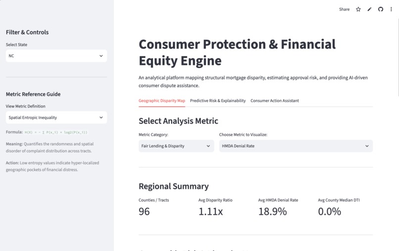Click the Avg Disparity Ratio value 1.11x
The height and width of the screenshot is (251, 399).
pos(210,211)
